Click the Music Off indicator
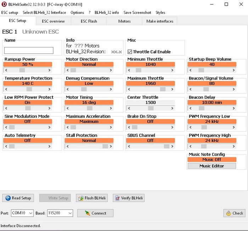This screenshot has width=248, height=231. pyautogui.click(x=212, y=160)
